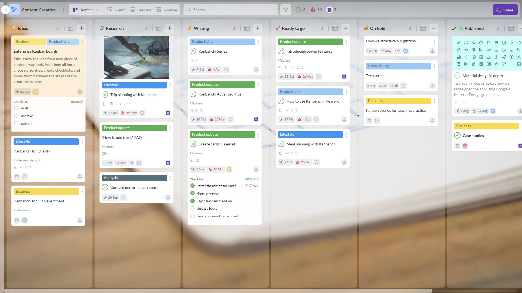Expand the collapsed left sidebar arrow
Viewport: 522px width, 293px height.
pos(5,9)
